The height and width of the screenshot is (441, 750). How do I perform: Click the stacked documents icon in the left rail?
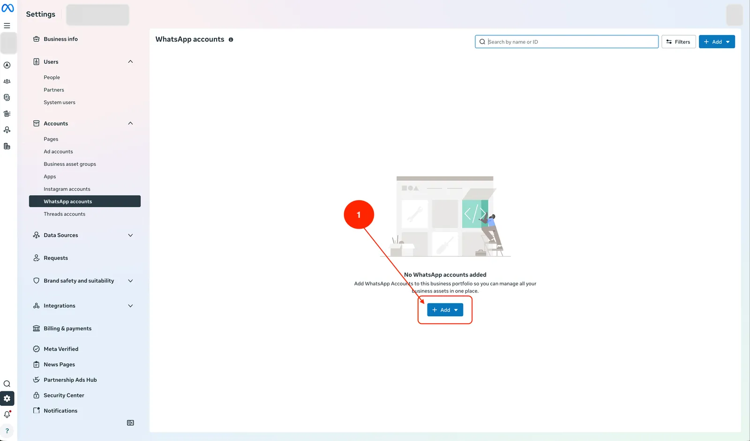click(x=7, y=97)
